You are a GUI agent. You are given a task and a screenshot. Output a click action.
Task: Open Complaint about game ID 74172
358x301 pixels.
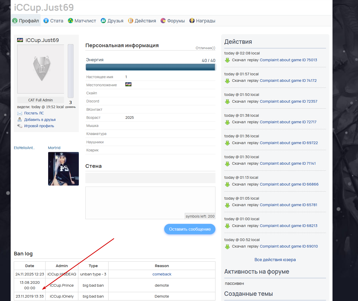coord(288,81)
